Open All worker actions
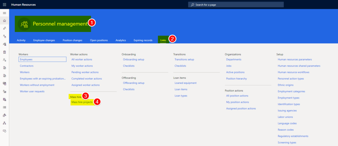 click(82, 59)
